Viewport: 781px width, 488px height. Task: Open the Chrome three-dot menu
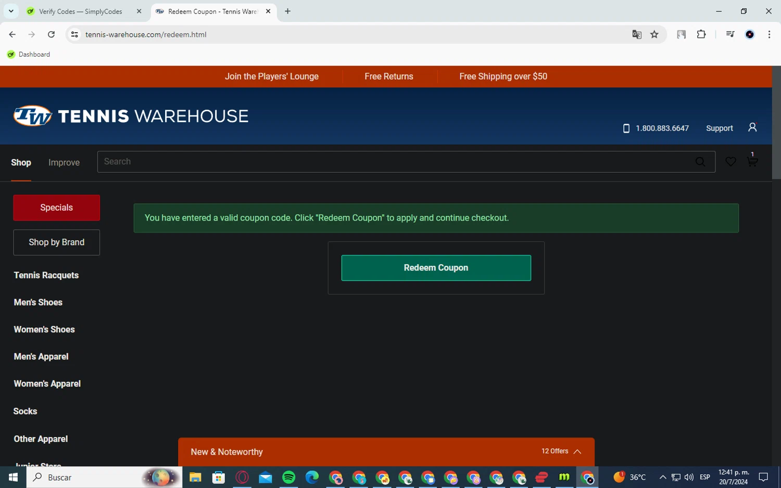pos(769,34)
